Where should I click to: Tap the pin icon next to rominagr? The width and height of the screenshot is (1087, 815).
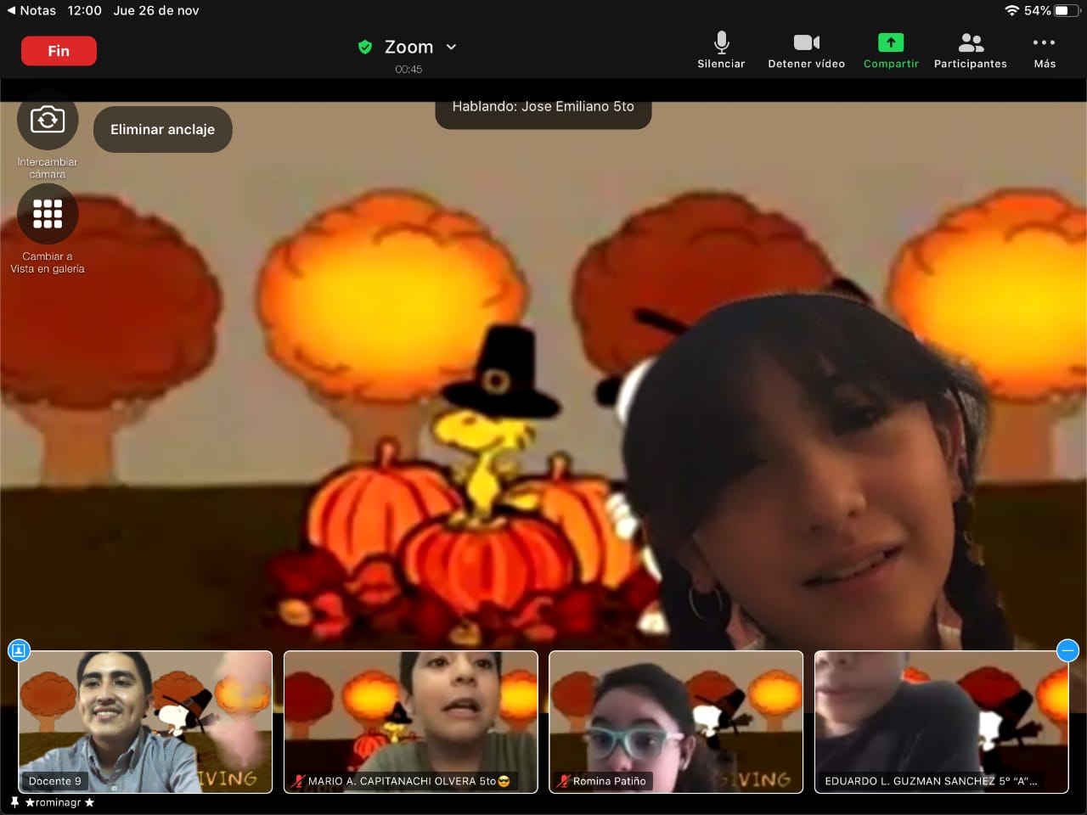click(x=14, y=802)
